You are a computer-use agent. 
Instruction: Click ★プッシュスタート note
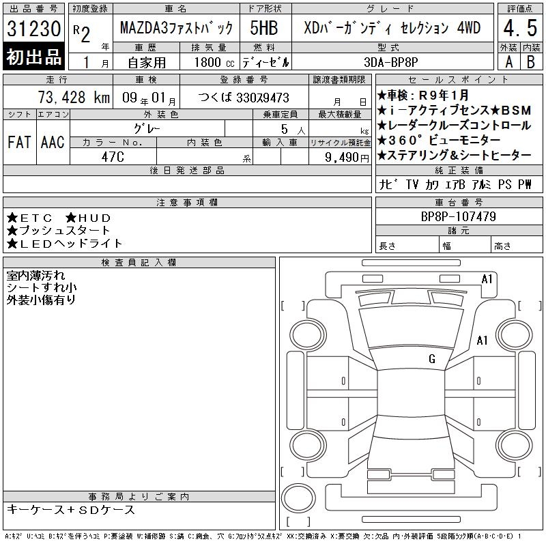point(58,231)
